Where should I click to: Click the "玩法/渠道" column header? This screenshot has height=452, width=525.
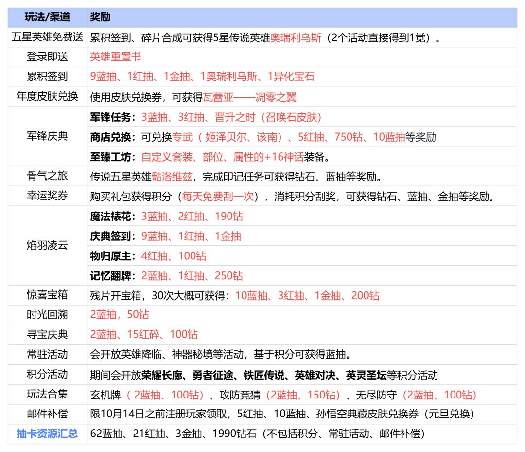(47, 17)
